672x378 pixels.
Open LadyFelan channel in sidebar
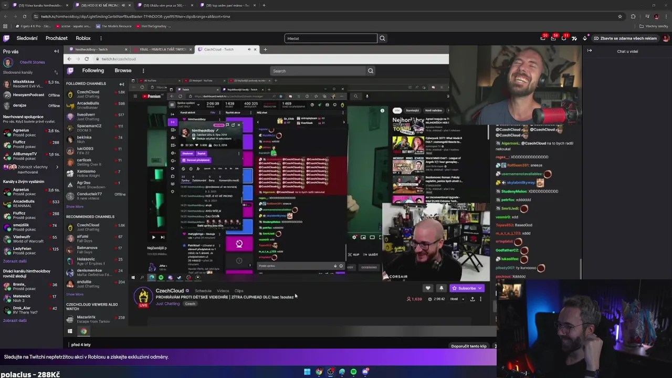[31, 251]
